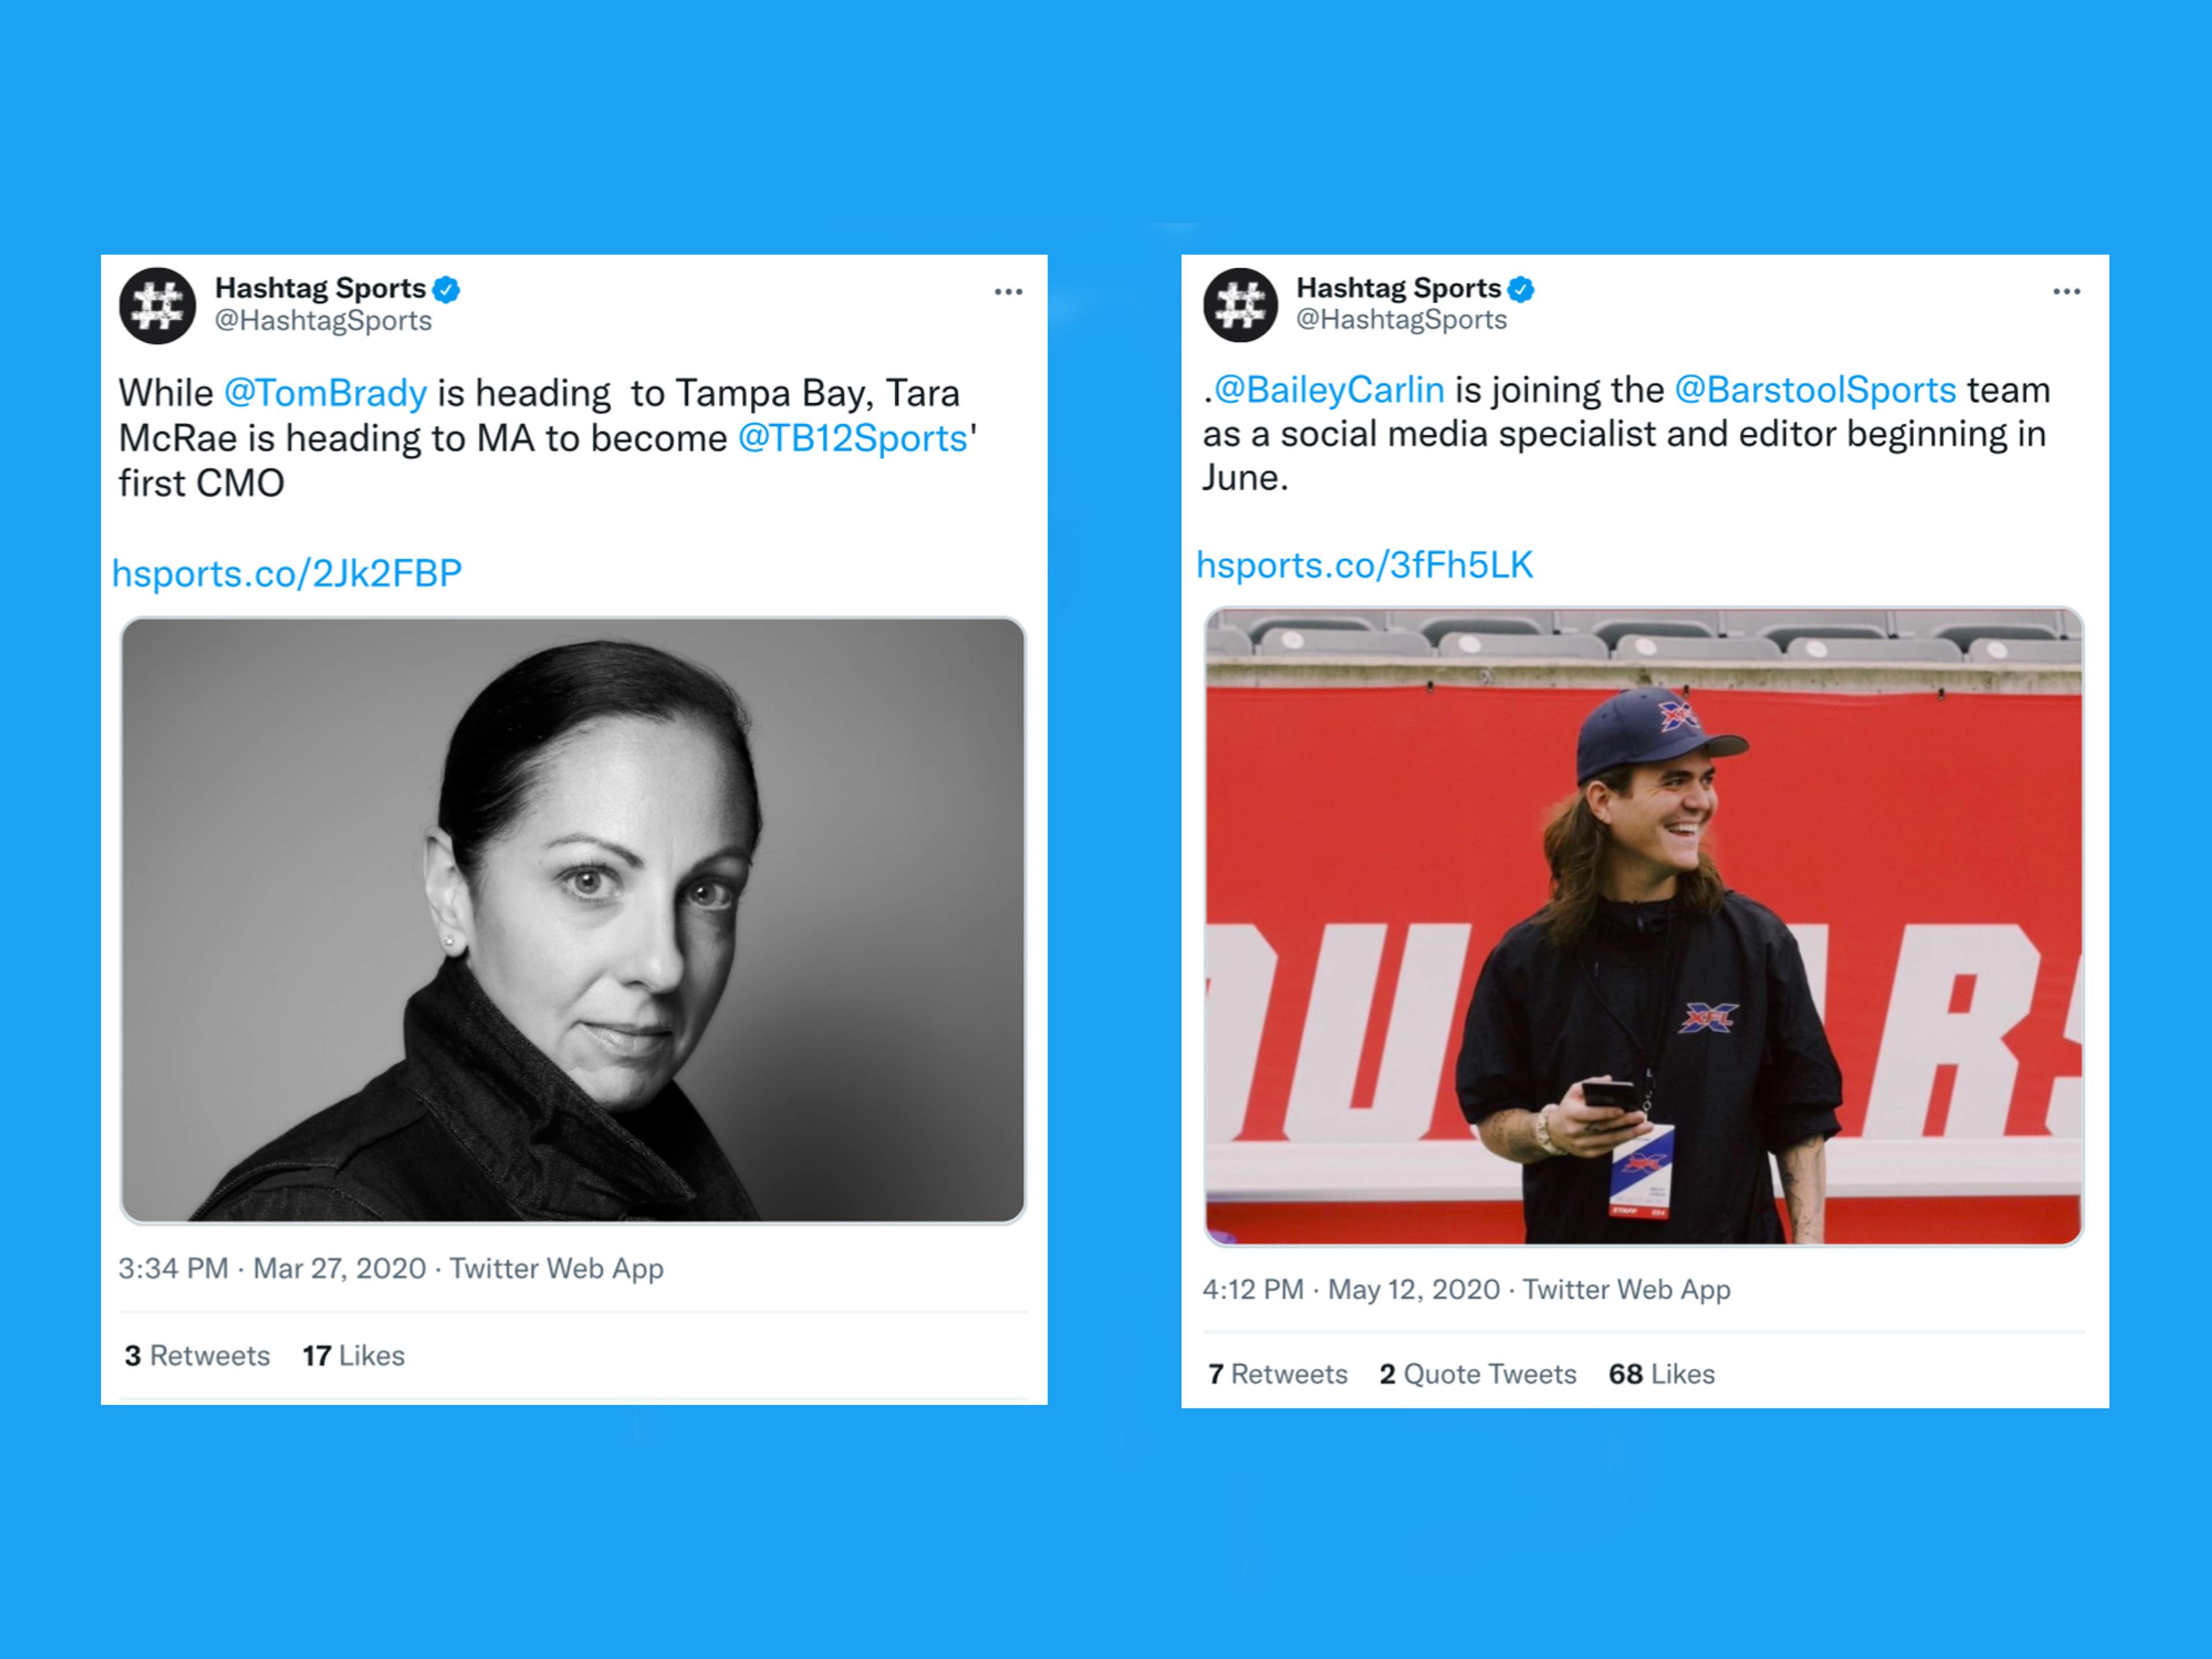The width and height of the screenshot is (2212, 1659).
Task: Follow the hsports.co/3fFh5LK link
Action: pos(1364,565)
